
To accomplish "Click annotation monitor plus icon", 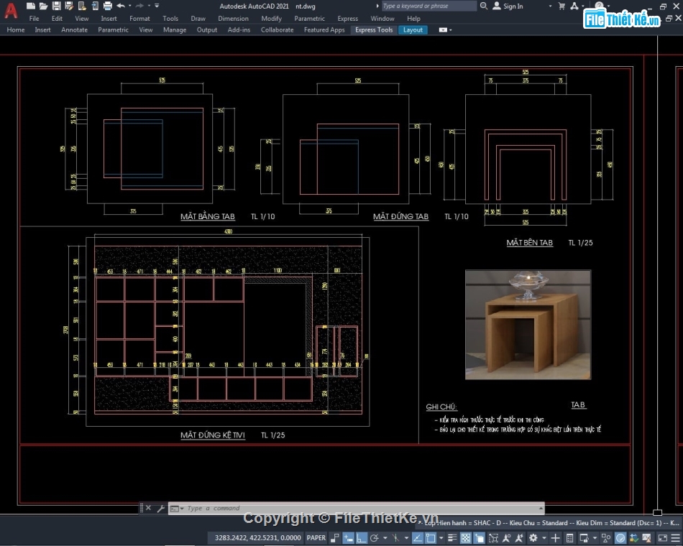I will coord(555,537).
